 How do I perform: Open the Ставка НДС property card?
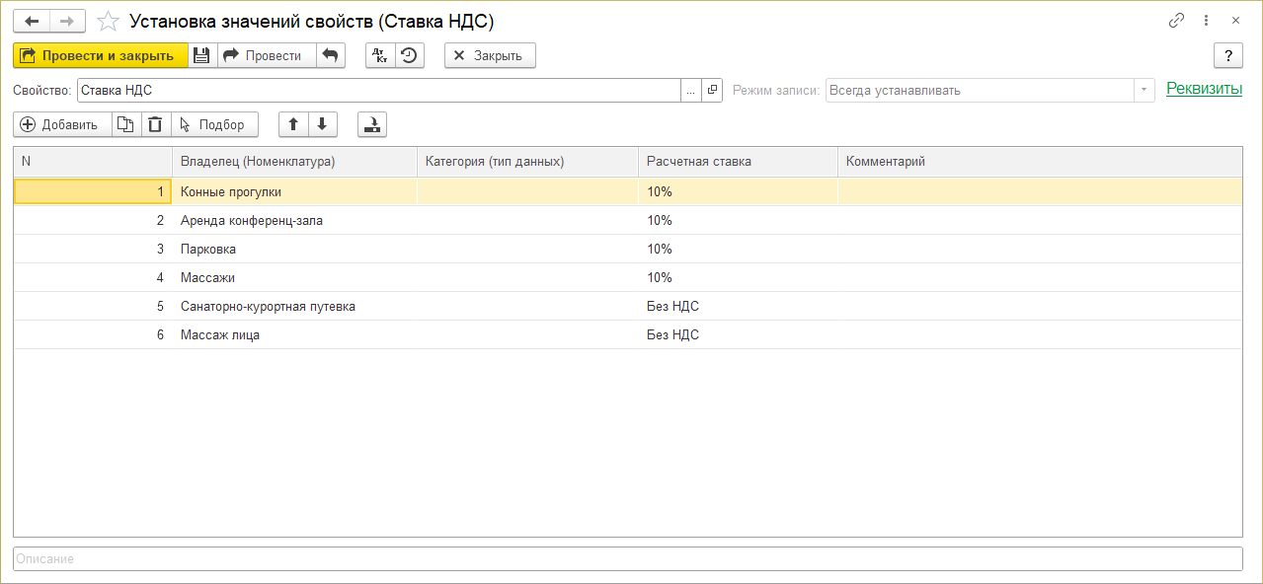tap(713, 90)
